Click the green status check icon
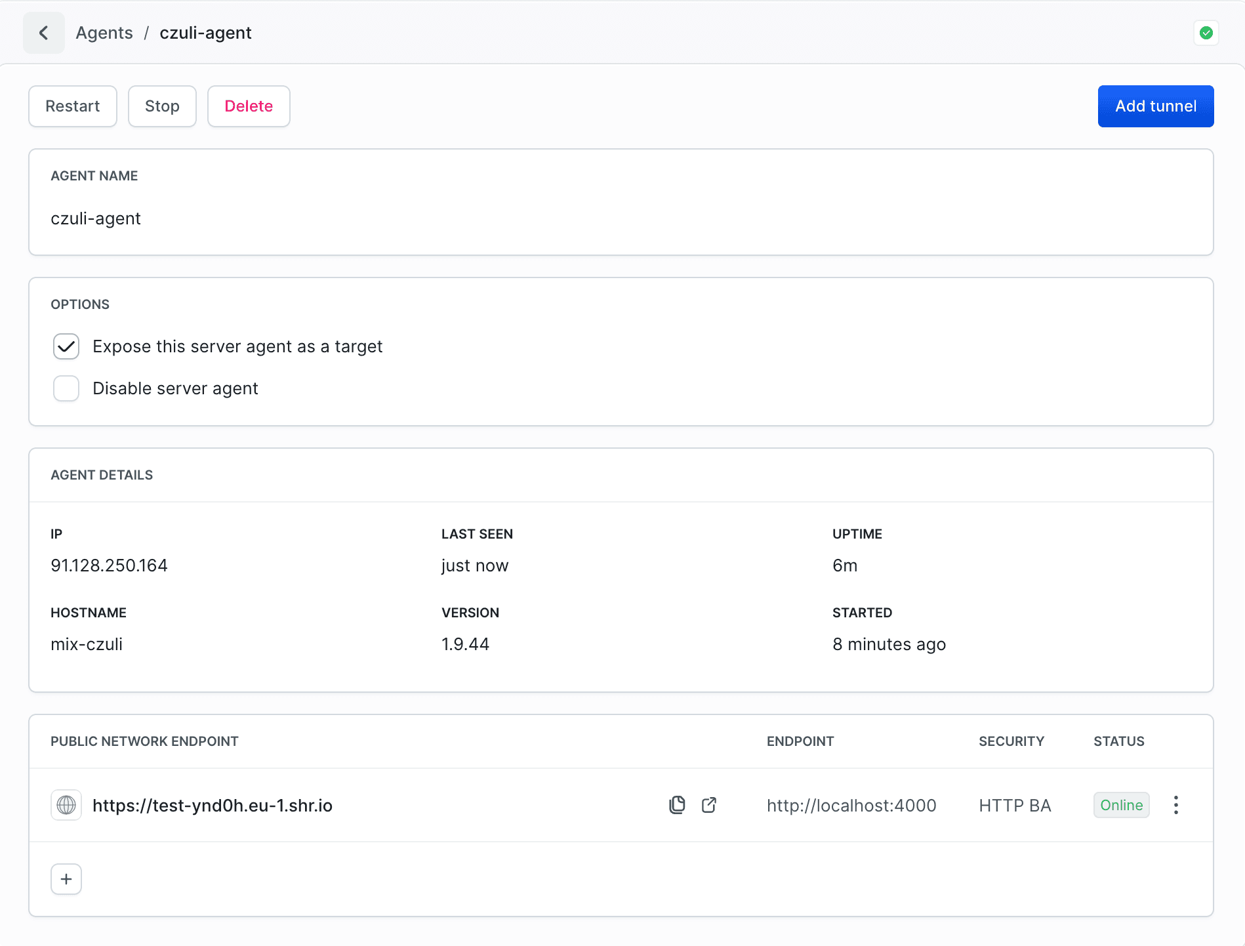 (1206, 33)
